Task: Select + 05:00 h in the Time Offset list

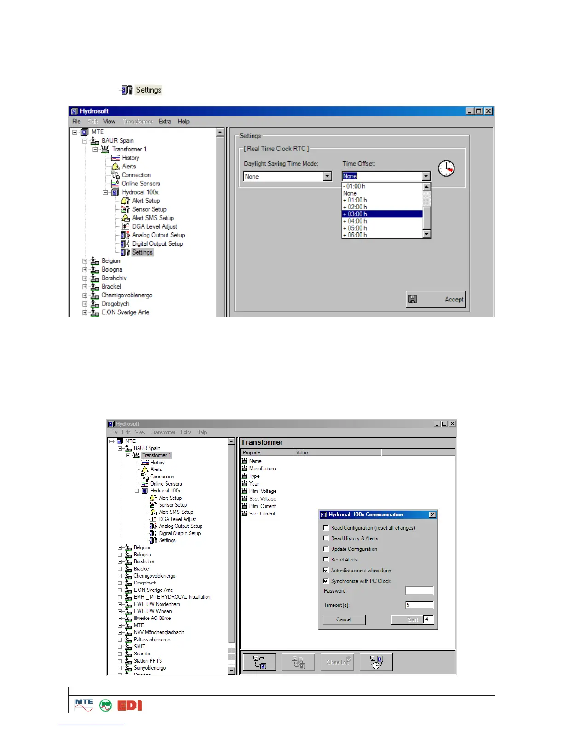Action: coord(382,228)
